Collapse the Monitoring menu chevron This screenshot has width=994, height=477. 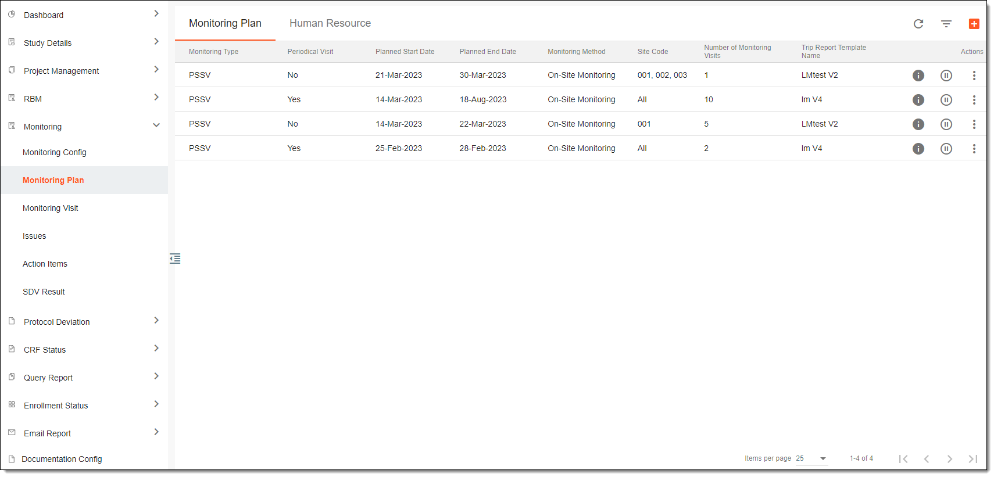click(x=156, y=125)
